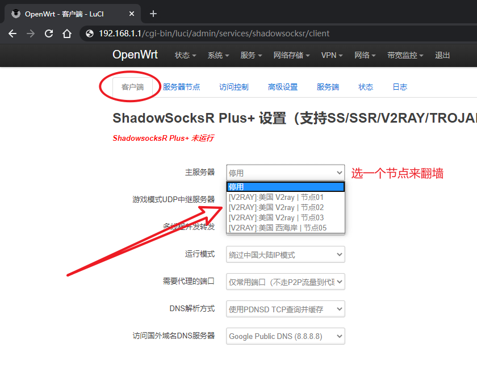Click the 游戏模式UDP中继服务器 label
This screenshot has width=477, height=377.
174,199
